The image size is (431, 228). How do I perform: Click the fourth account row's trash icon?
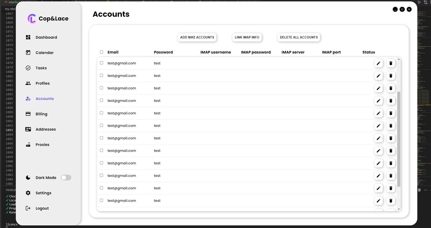coord(391,101)
